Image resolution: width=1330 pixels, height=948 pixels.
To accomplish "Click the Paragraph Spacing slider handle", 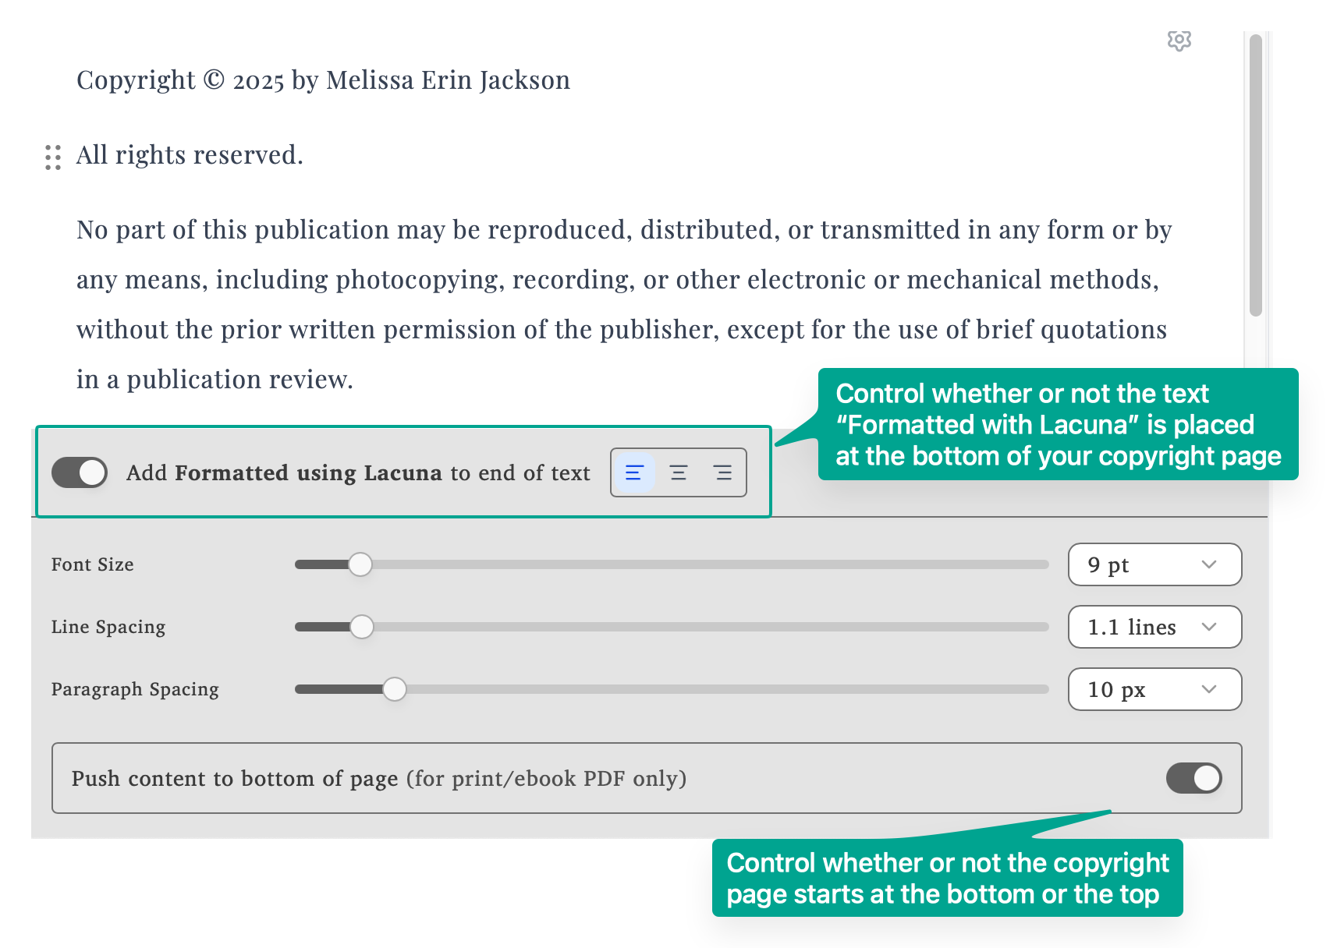I will pyautogui.click(x=395, y=689).
